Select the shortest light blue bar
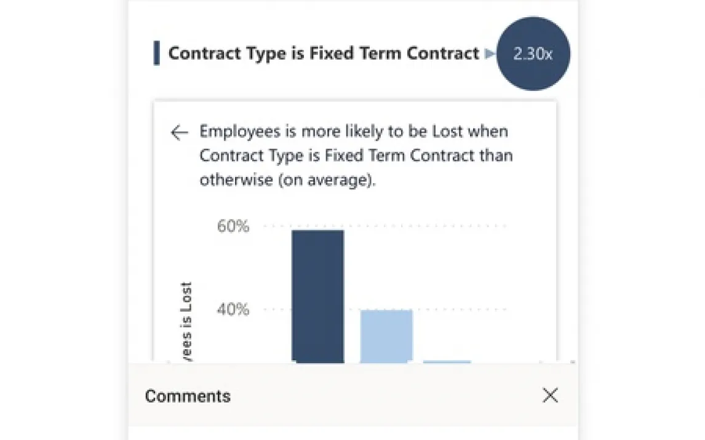 [x=447, y=362]
